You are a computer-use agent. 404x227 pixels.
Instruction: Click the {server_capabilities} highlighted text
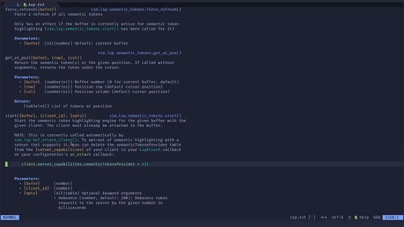59,150
